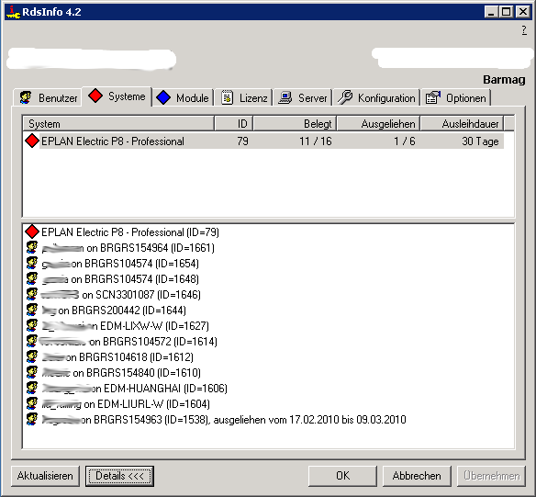The height and width of the screenshot is (497, 536).
Task: Switch to the Module tab
Action: [x=183, y=97]
